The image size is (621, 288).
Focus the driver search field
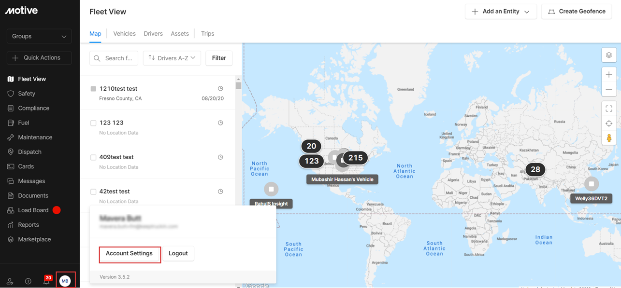tap(114, 58)
